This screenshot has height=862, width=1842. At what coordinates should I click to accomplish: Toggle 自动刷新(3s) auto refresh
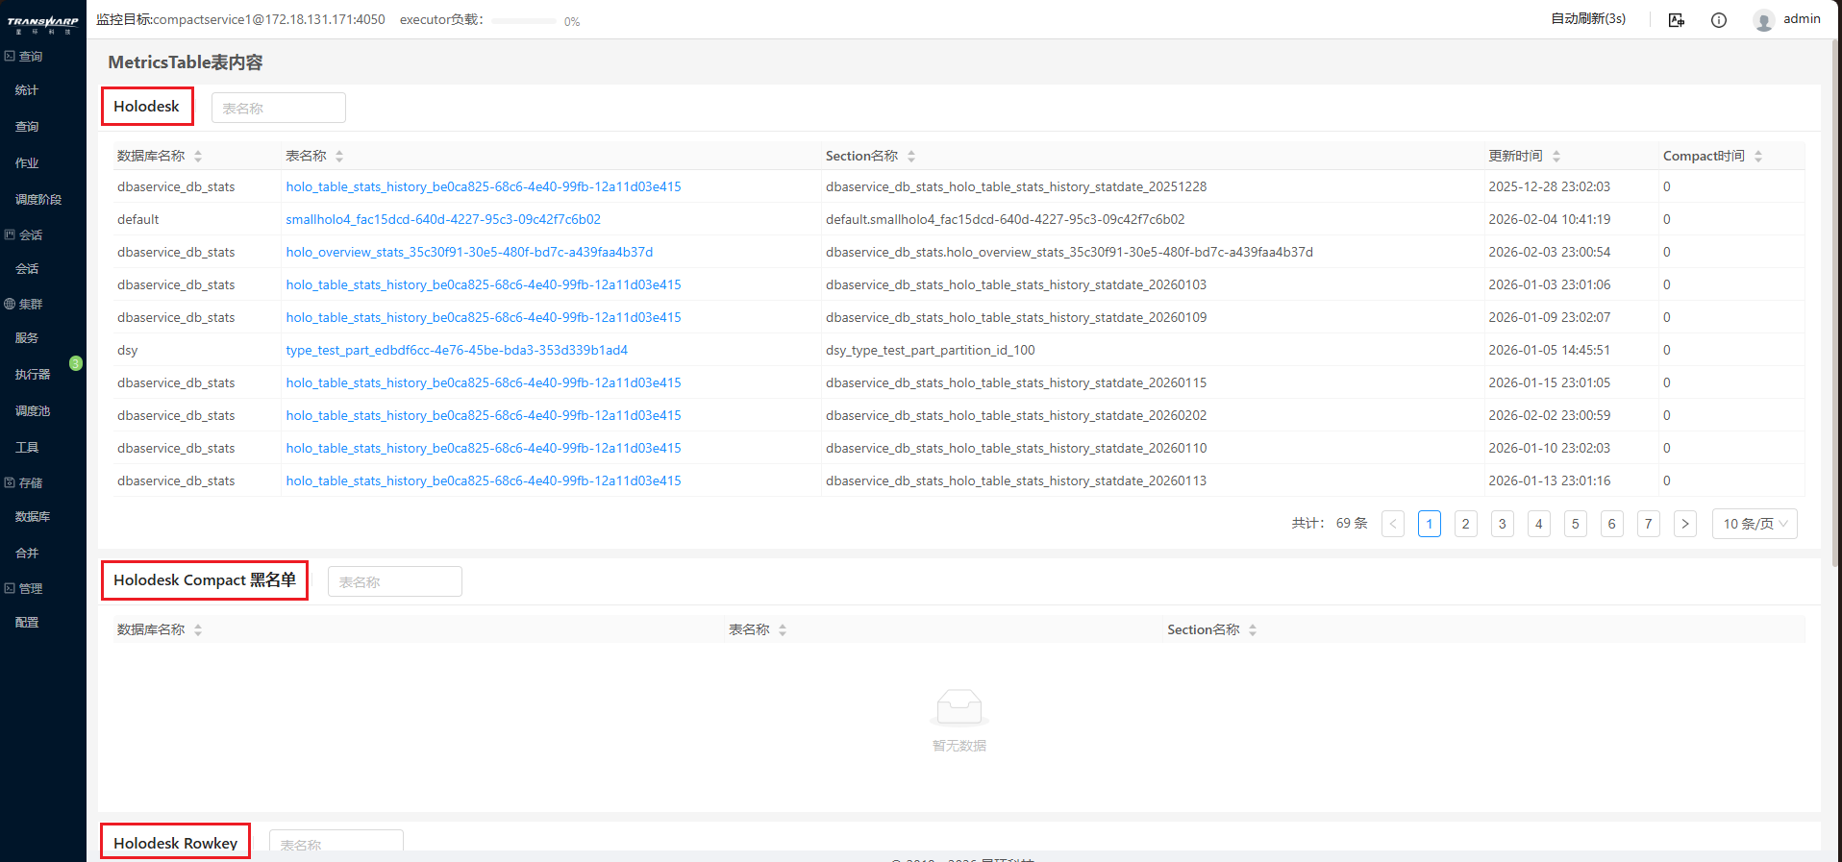(x=1588, y=19)
